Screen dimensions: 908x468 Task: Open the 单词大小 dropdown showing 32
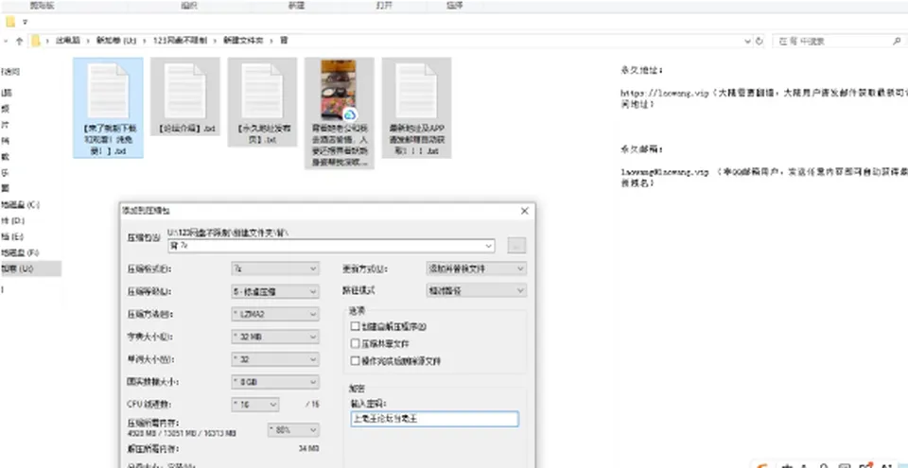(x=275, y=359)
